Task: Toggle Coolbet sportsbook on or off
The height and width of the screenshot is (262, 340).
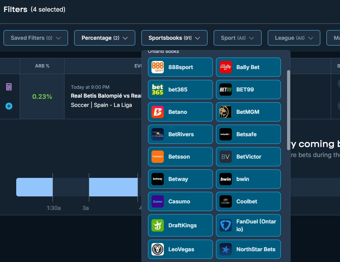Action: [x=248, y=201]
